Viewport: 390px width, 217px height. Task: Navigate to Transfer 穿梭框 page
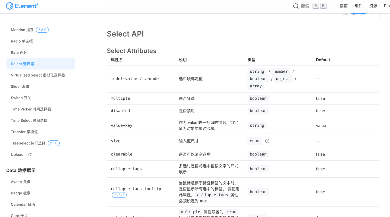(x=24, y=132)
